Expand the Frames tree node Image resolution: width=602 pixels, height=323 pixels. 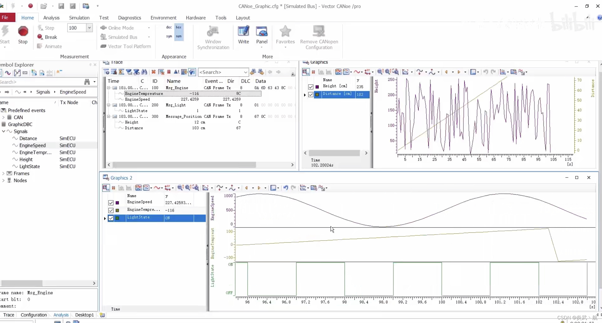click(3, 173)
